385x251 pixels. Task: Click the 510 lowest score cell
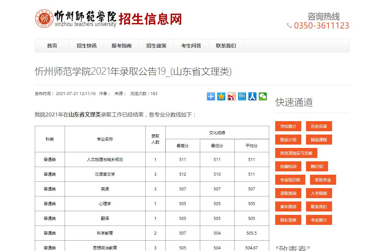[x=217, y=174]
